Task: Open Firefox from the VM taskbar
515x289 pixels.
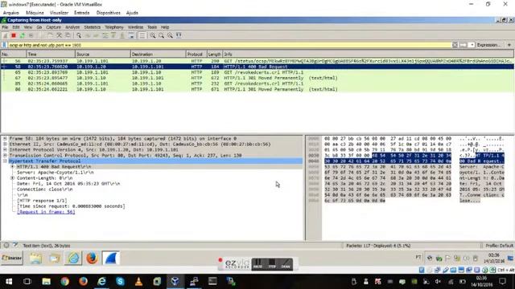Action: [x=93, y=258]
